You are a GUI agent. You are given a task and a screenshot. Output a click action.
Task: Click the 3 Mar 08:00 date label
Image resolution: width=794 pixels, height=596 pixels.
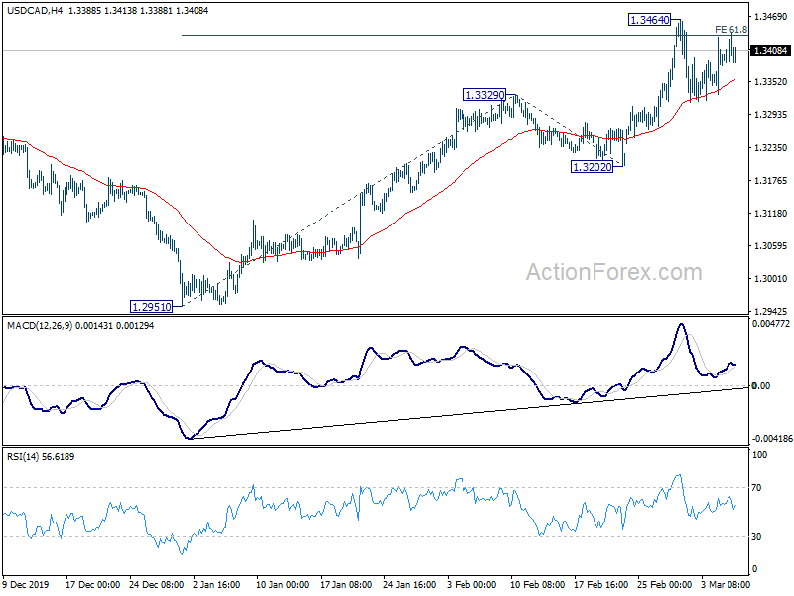[726, 584]
